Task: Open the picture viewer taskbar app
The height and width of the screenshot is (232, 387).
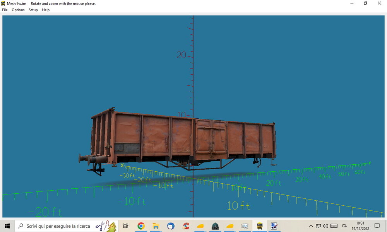Action: point(245,226)
